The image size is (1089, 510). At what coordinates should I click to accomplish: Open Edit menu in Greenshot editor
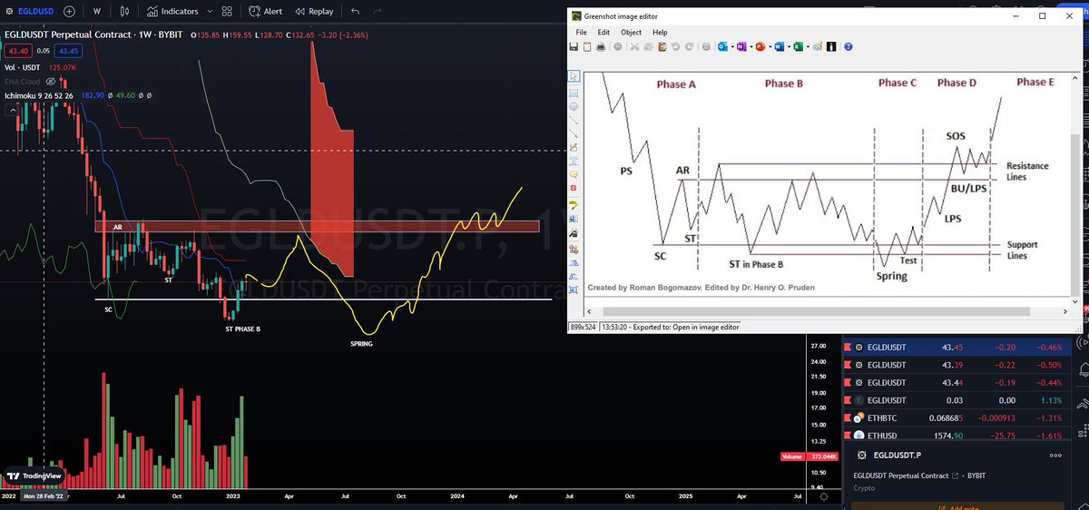(x=603, y=32)
